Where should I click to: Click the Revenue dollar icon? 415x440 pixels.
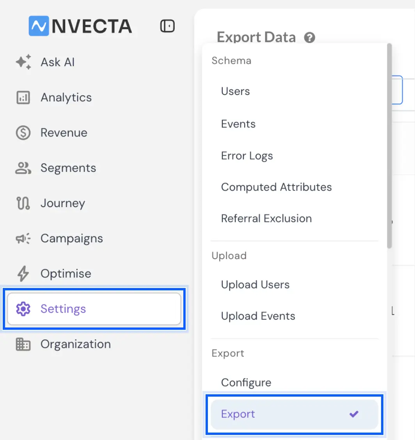[x=23, y=133]
